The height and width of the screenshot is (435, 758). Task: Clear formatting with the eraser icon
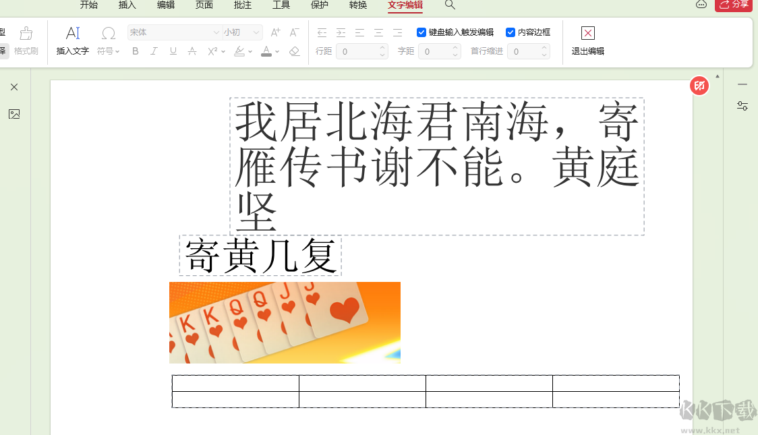click(x=294, y=51)
